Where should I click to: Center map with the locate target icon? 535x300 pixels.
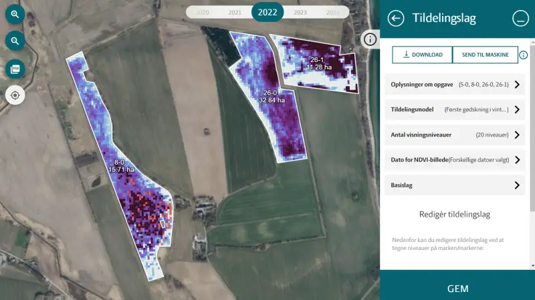(x=15, y=95)
